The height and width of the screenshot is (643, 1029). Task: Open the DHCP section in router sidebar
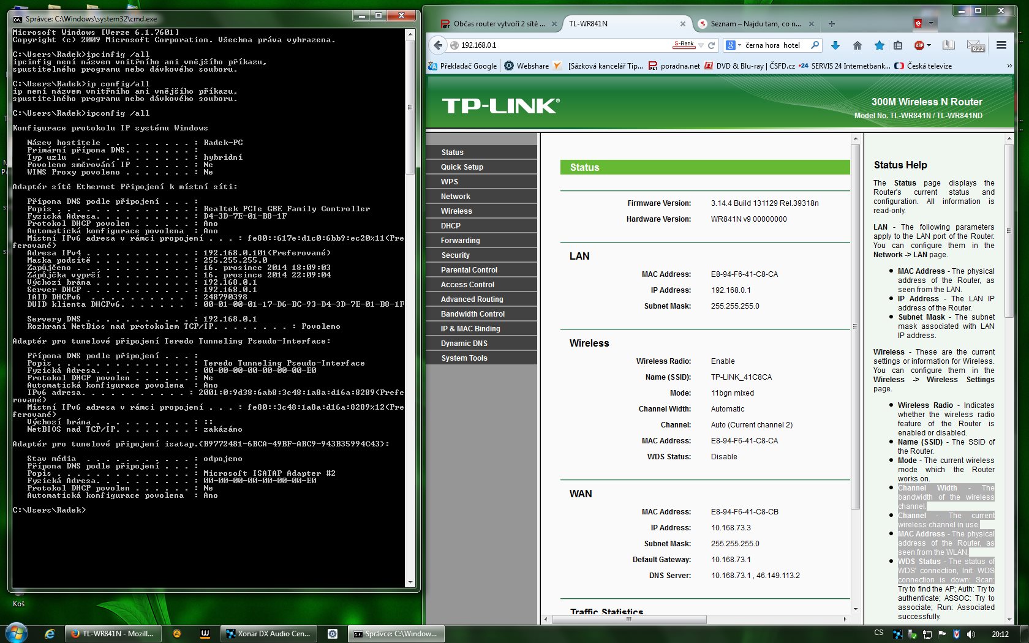(451, 226)
